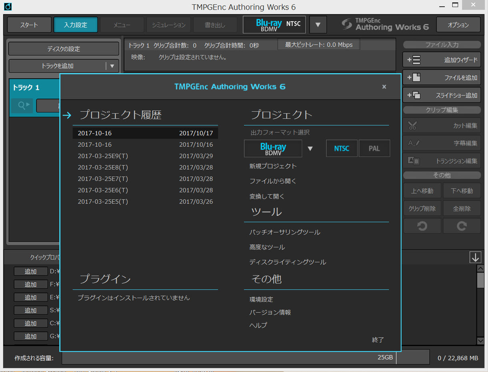Click the スライドショー追加 button
This screenshot has height=372, width=488.
coord(442,95)
